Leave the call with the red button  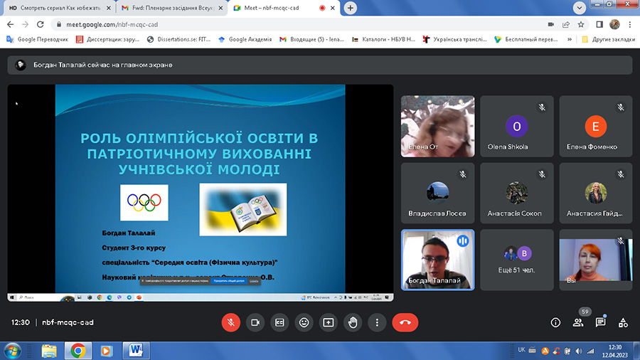coord(405,322)
